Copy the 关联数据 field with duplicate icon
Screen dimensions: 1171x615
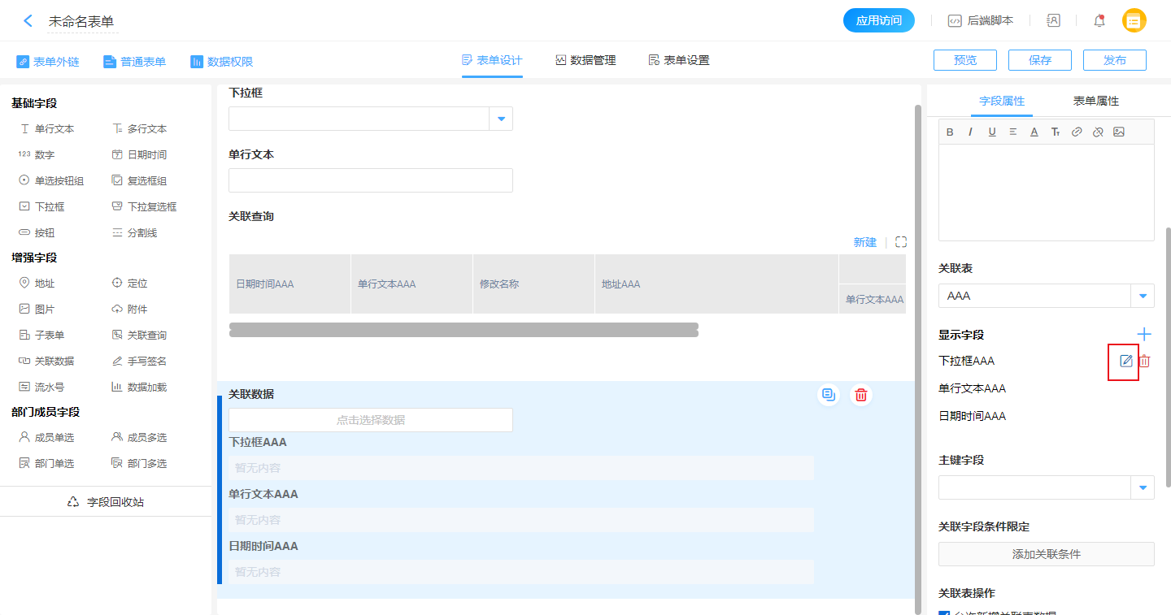pyautogui.click(x=829, y=395)
